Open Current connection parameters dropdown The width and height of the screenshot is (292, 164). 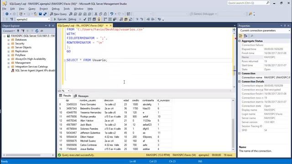pyautogui.click(x=289, y=31)
